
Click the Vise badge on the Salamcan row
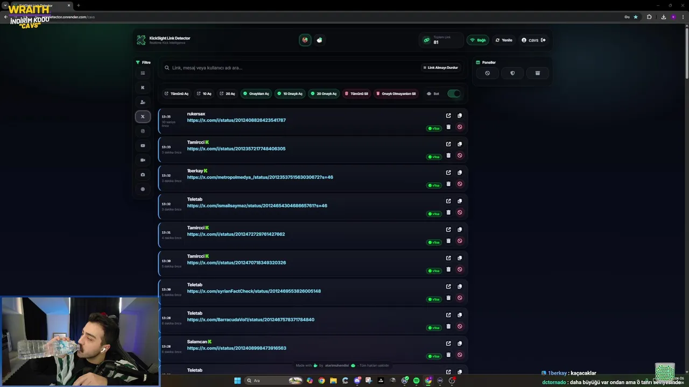coord(434,356)
